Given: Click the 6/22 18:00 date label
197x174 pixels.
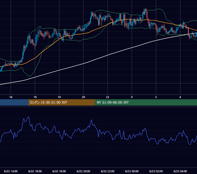Looking at the screenshot, I should click(x=59, y=171).
